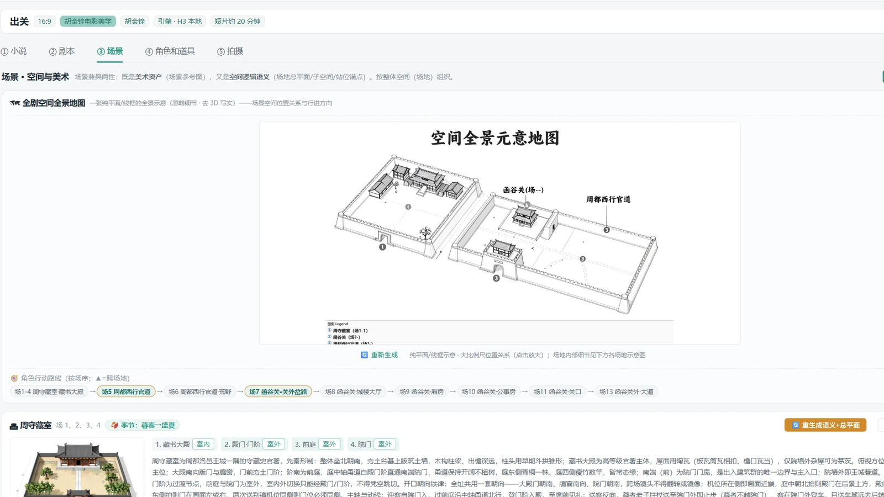884x497 pixels.
Task: Click the 16:9 aspect ratio tag
Action: (45, 21)
